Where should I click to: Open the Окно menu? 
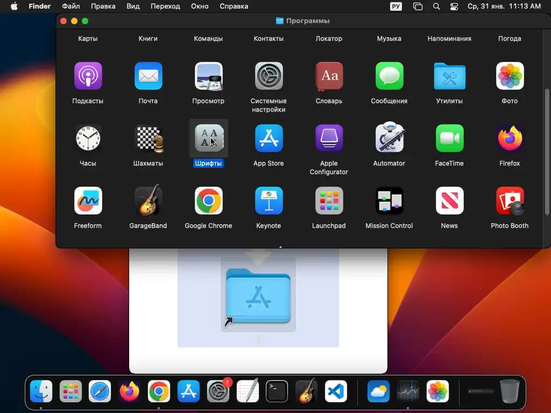point(200,6)
